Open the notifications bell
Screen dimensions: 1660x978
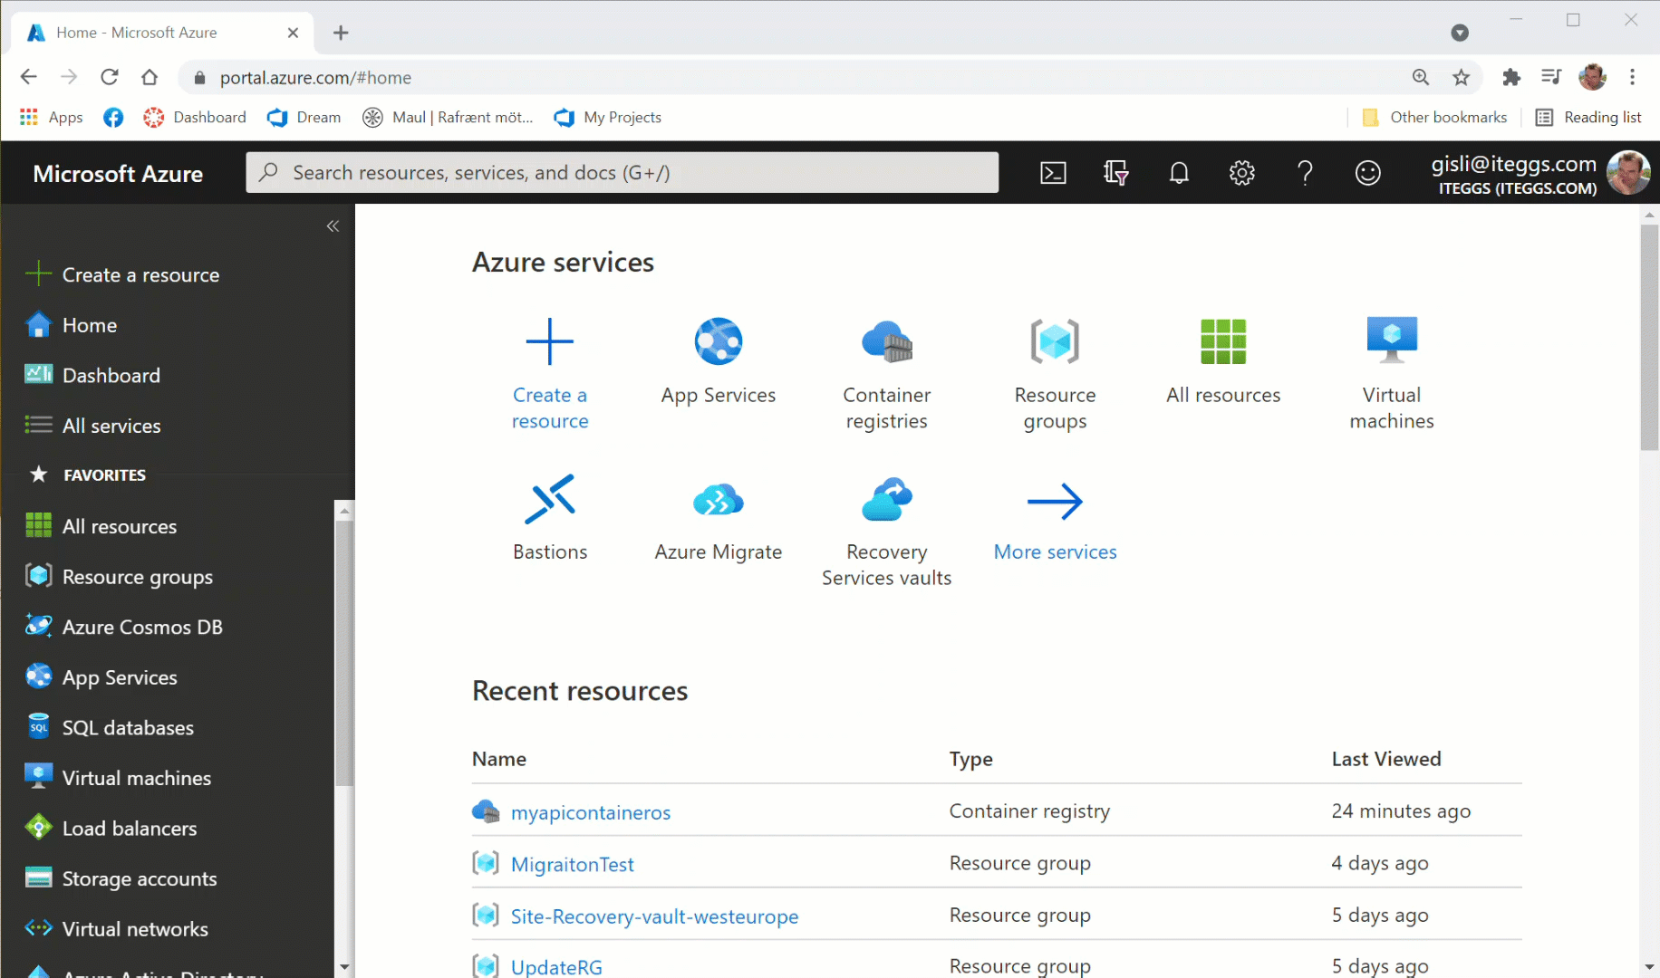(x=1179, y=173)
